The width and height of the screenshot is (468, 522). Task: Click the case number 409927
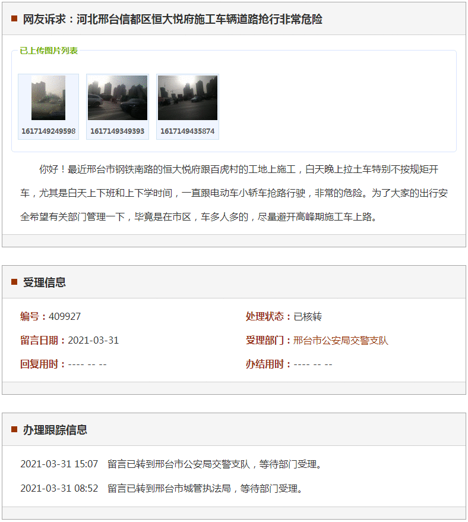[x=65, y=316]
